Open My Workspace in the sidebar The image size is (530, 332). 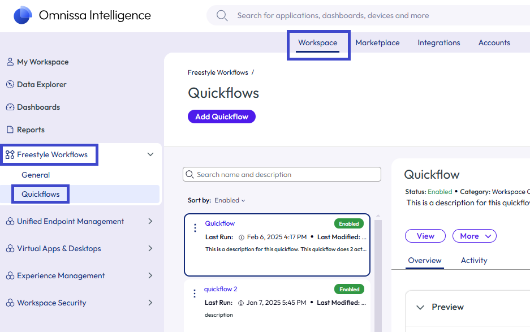tap(43, 62)
